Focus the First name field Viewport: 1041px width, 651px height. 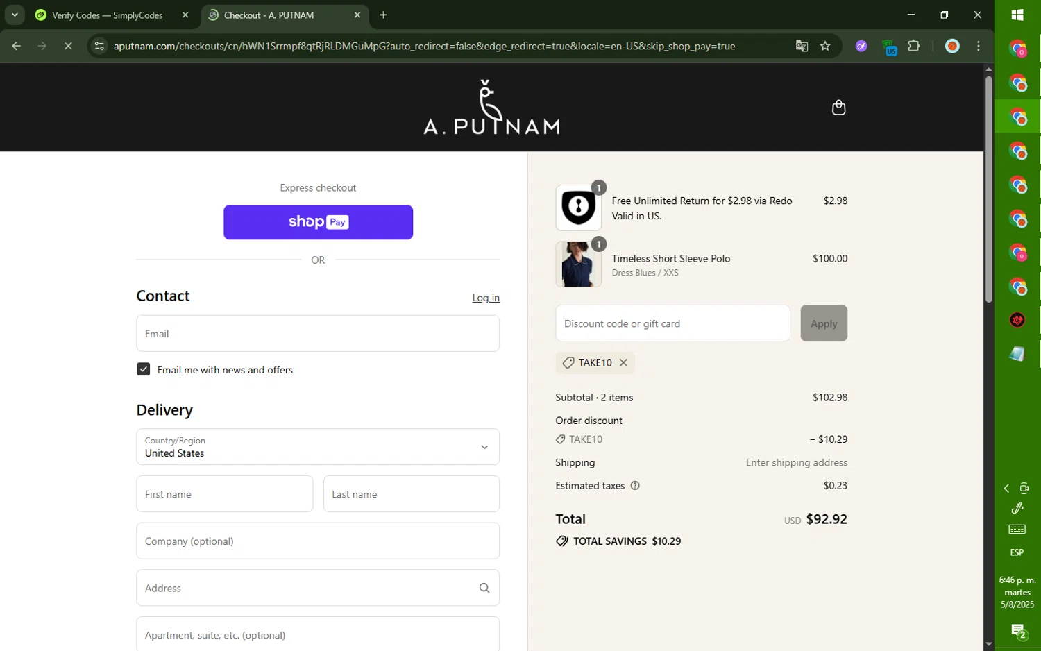[x=225, y=494]
